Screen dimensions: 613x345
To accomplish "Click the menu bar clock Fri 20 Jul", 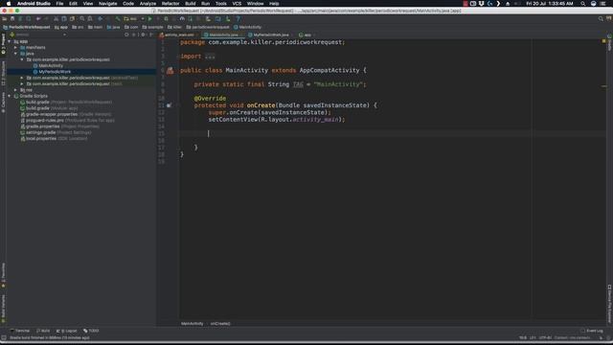I will [550, 4].
